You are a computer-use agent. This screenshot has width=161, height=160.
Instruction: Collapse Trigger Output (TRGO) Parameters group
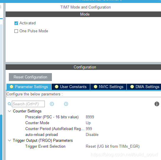[9, 140]
